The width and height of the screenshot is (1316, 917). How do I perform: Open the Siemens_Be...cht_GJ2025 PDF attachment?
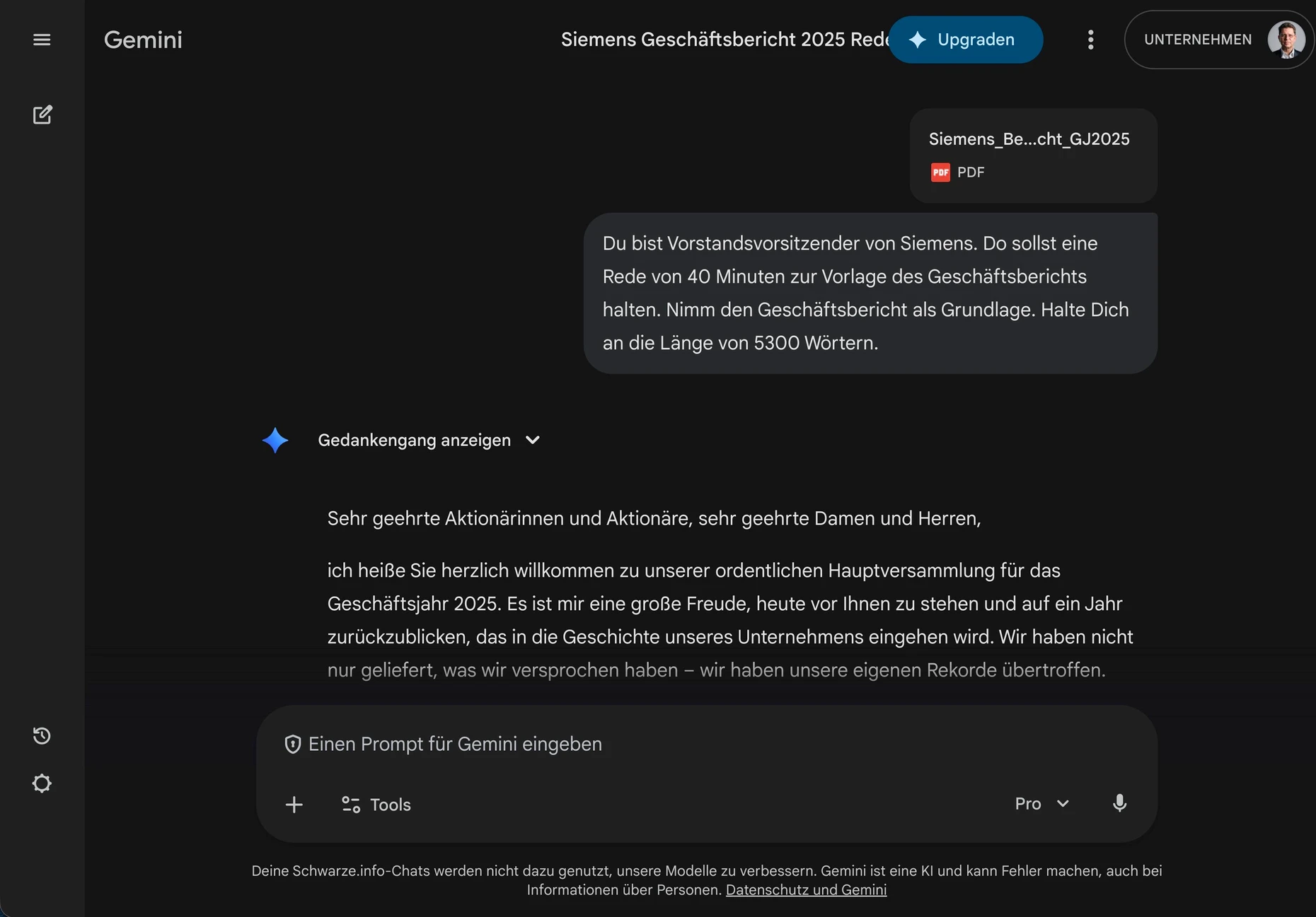pyautogui.click(x=1033, y=156)
